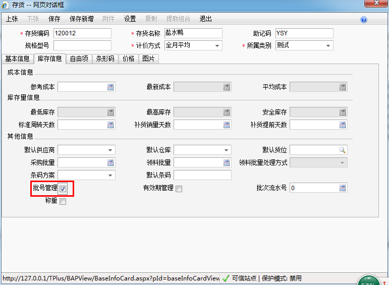Image resolution: width=389 pixels, height=285 pixels.
Task: Enable the 有效期管理 checkbox
Action: coord(179,189)
